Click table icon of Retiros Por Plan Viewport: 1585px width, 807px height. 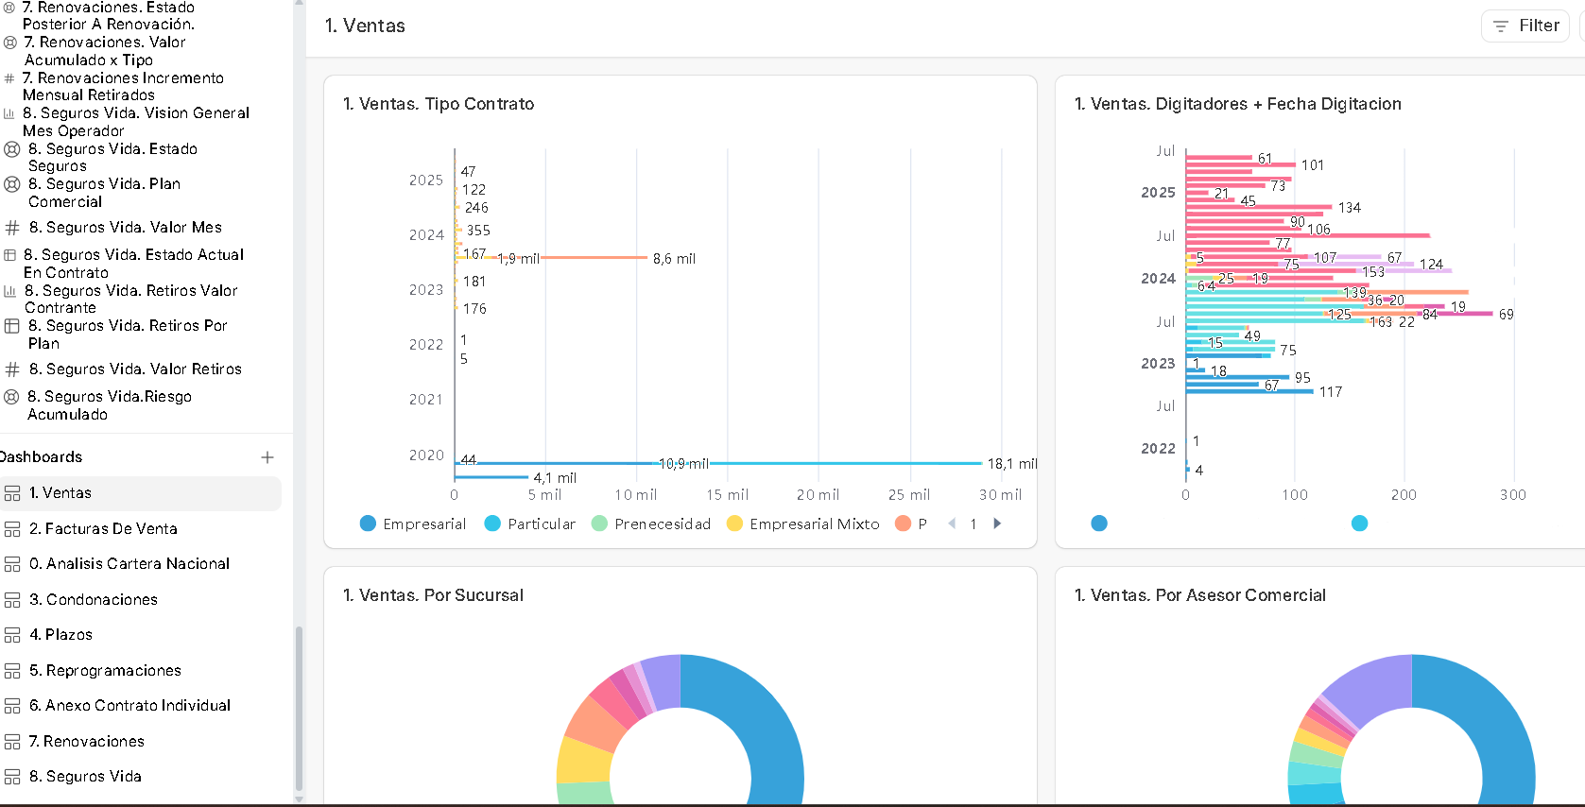coord(12,326)
